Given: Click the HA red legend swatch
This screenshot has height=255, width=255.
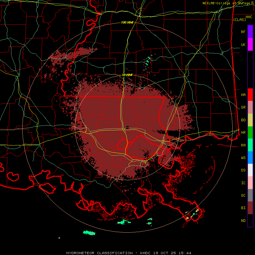Looking at the screenshot, I should (250, 95).
